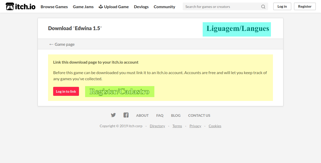Open the Privacy link
Viewport: 321px width, 163px height.
[x=195, y=126]
